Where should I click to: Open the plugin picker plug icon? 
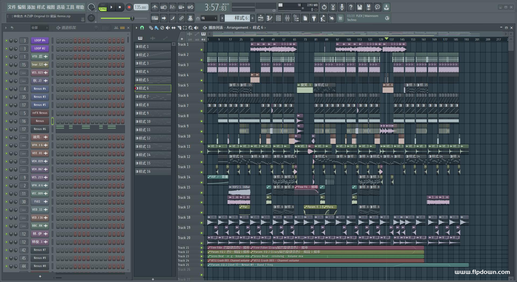coord(314,18)
